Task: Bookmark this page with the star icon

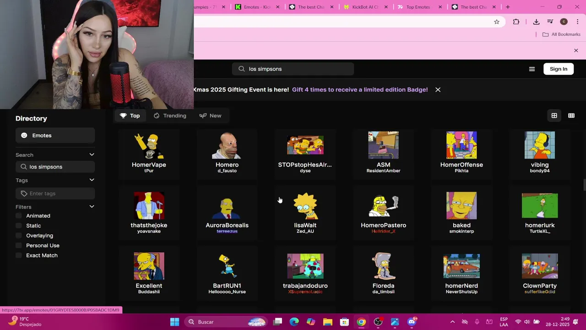Action: tap(496, 22)
